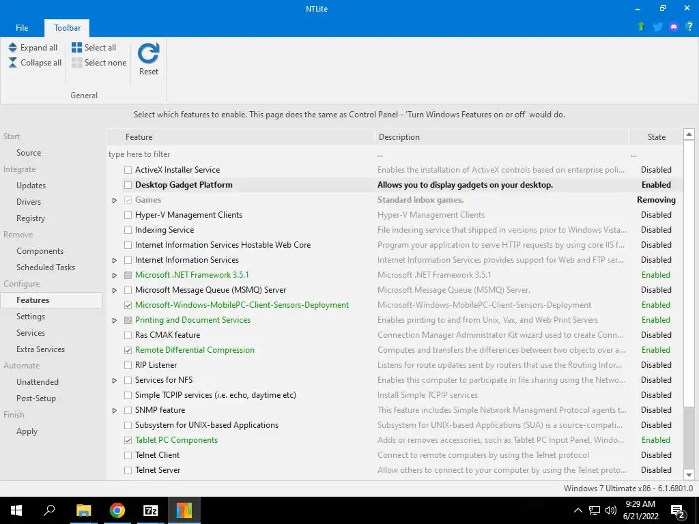Click the Feature column header
The width and height of the screenshot is (699, 524).
[241, 136]
